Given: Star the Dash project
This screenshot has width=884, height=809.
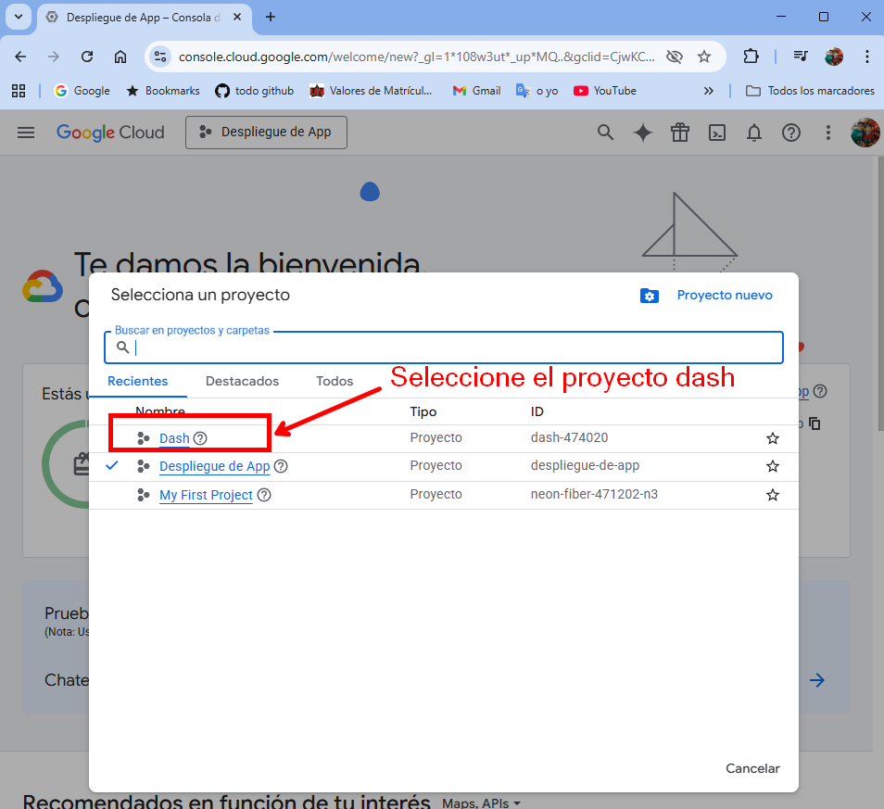Looking at the screenshot, I should point(773,438).
